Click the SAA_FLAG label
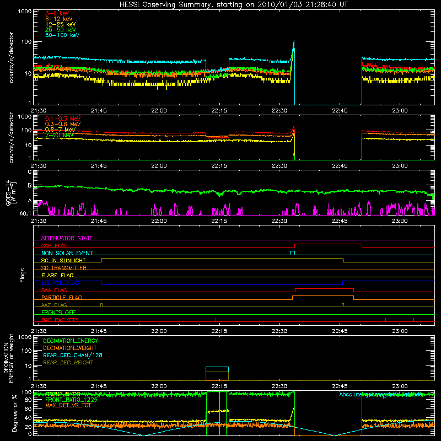The image size is (441, 441). pos(54,290)
